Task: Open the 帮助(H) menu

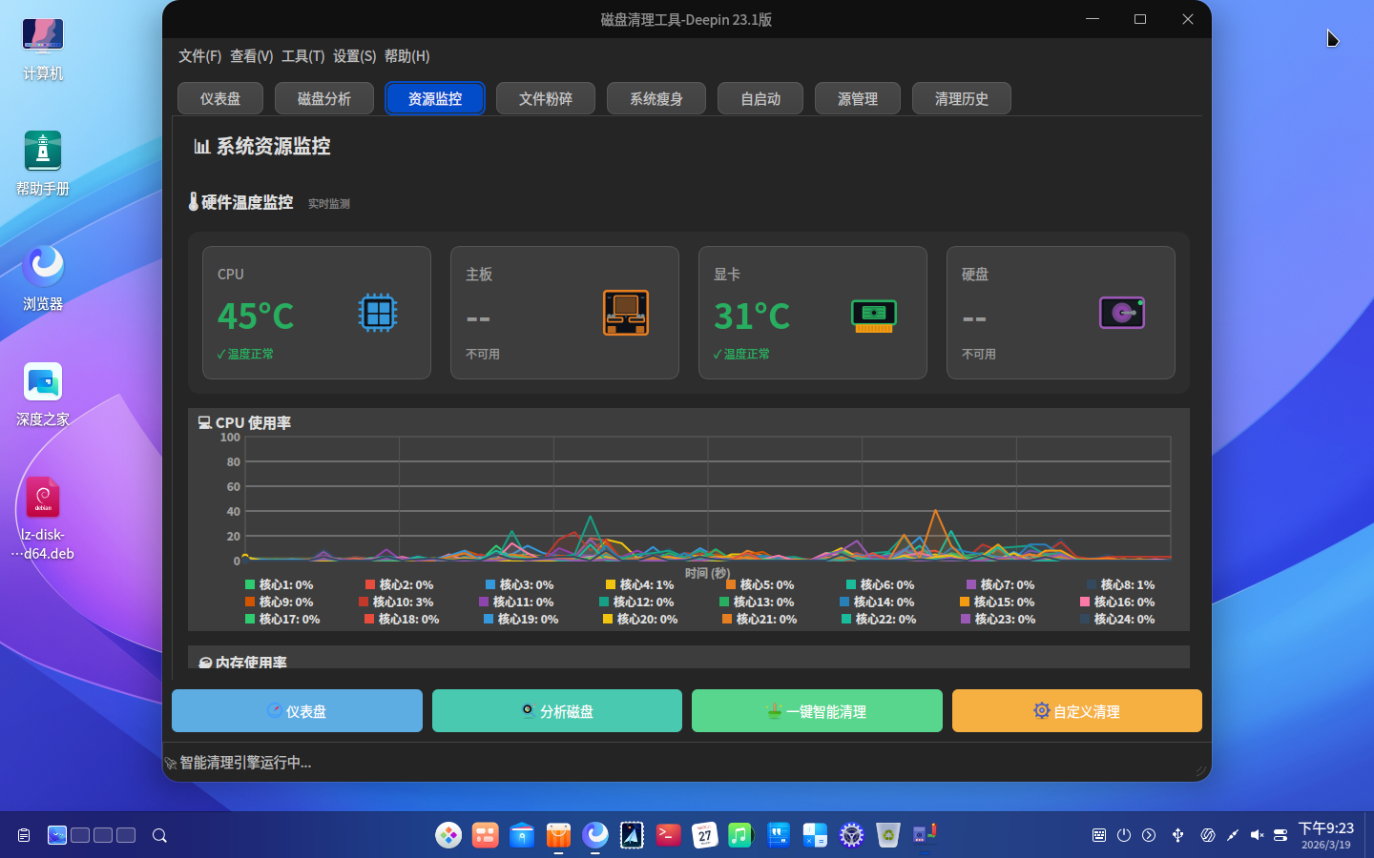Action: [x=406, y=56]
